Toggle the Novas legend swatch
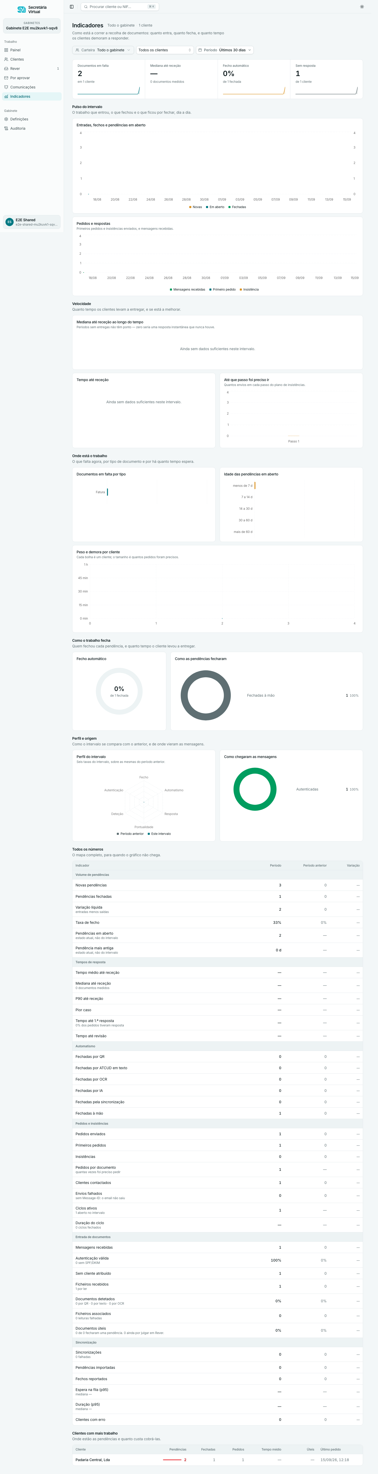This screenshot has width=378, height=1474. point(196,207)
